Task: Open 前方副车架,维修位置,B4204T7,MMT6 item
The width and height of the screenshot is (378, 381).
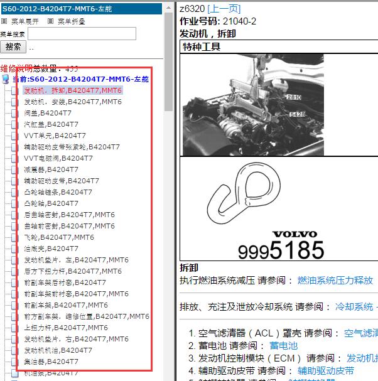Action: click(87, 316)
